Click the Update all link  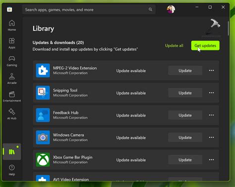pyautogui.click(x=174, y=46)
